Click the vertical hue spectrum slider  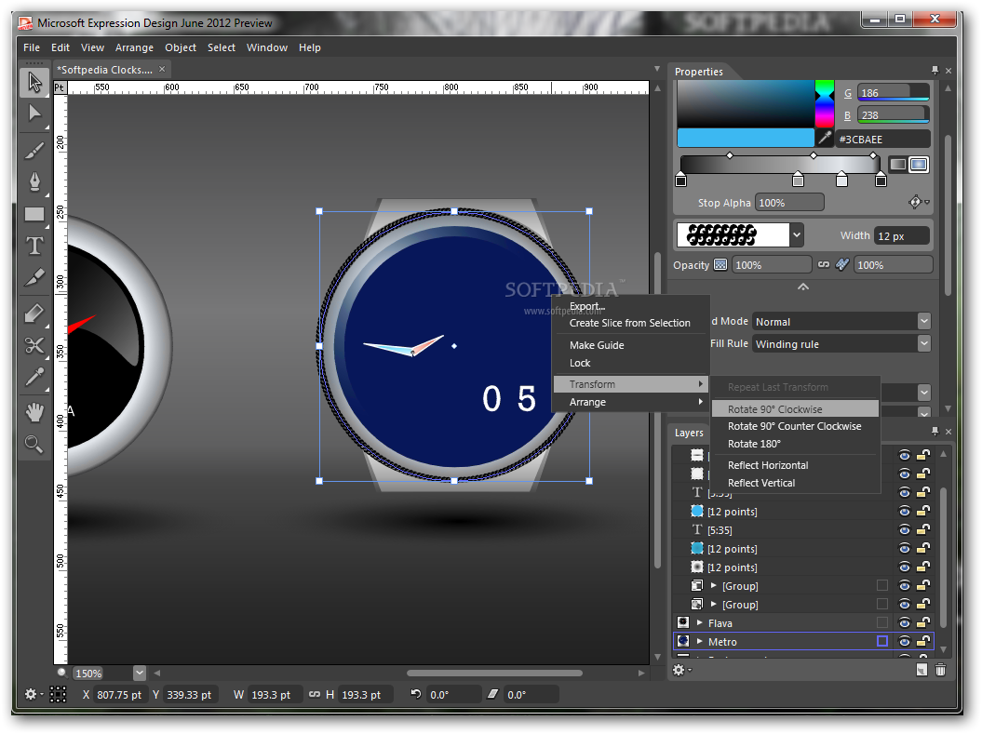(824, 104)
